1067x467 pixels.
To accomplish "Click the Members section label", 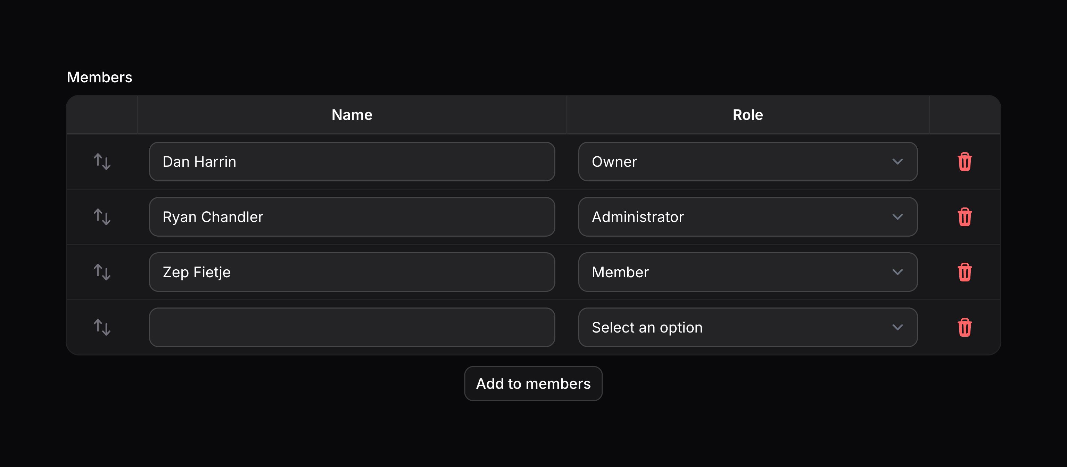I will click(x=99, y=77).
